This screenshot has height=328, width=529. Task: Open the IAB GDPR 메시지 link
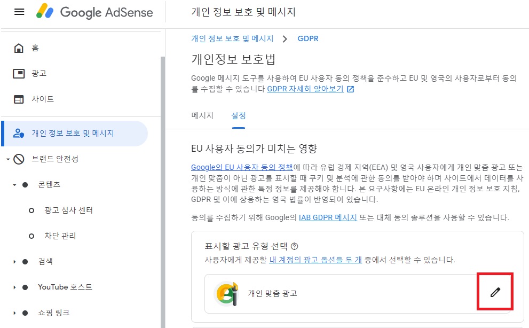(328, 217)
